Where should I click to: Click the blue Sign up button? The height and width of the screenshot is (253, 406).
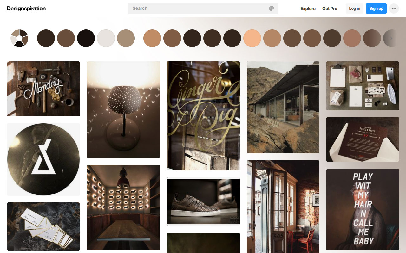376,9
